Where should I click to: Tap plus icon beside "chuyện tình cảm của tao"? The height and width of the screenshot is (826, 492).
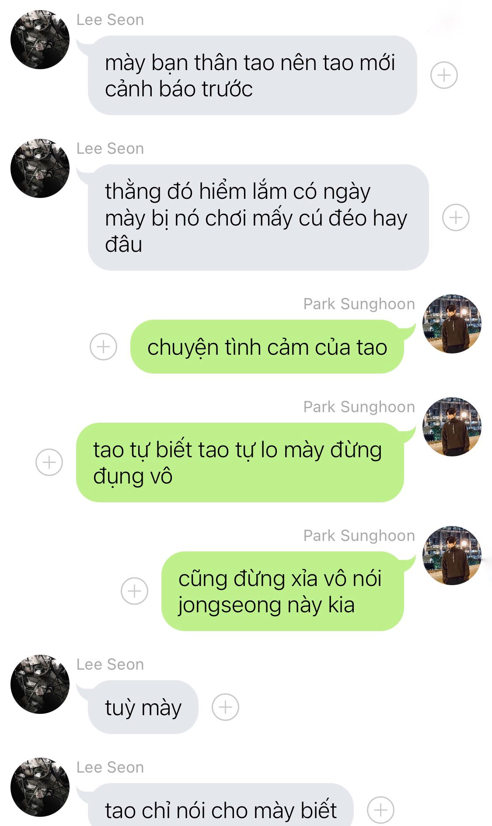[103, 347]
